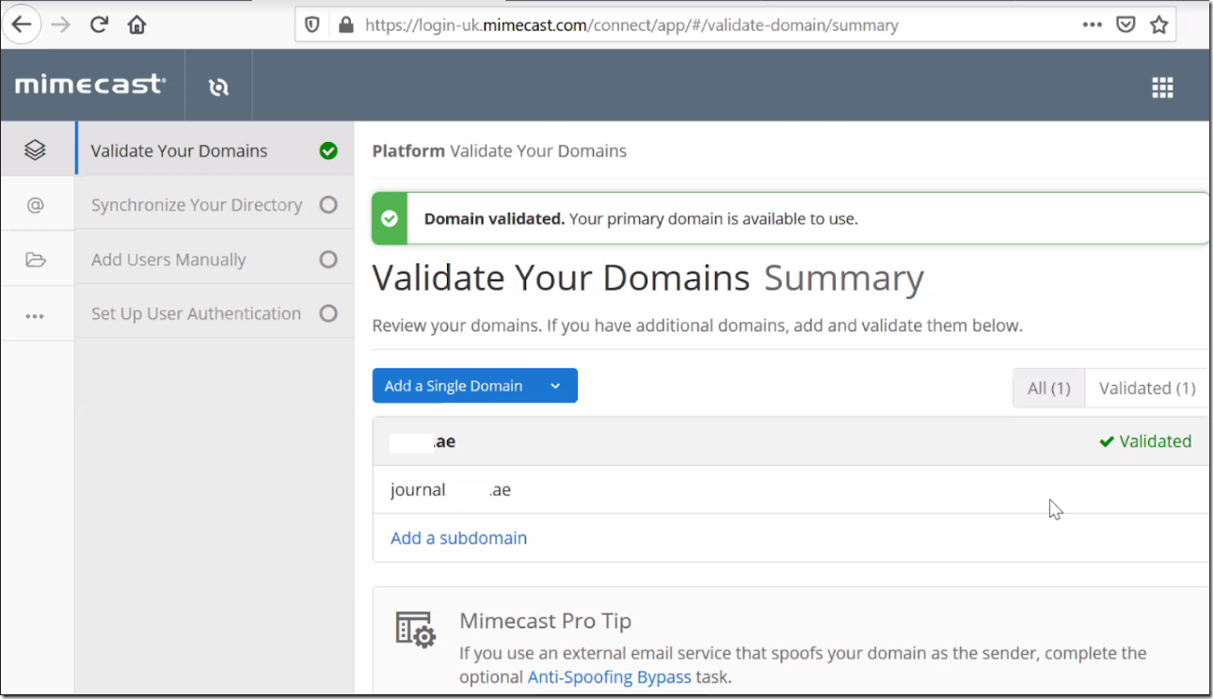Click Add a Single Domain button
1213x699 pixels.
[x=454, y=386]
